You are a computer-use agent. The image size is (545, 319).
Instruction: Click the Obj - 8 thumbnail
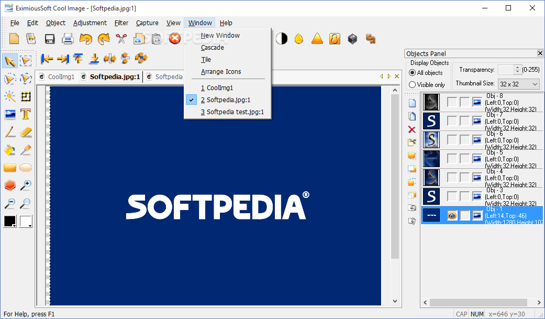[x=431, y=102]
